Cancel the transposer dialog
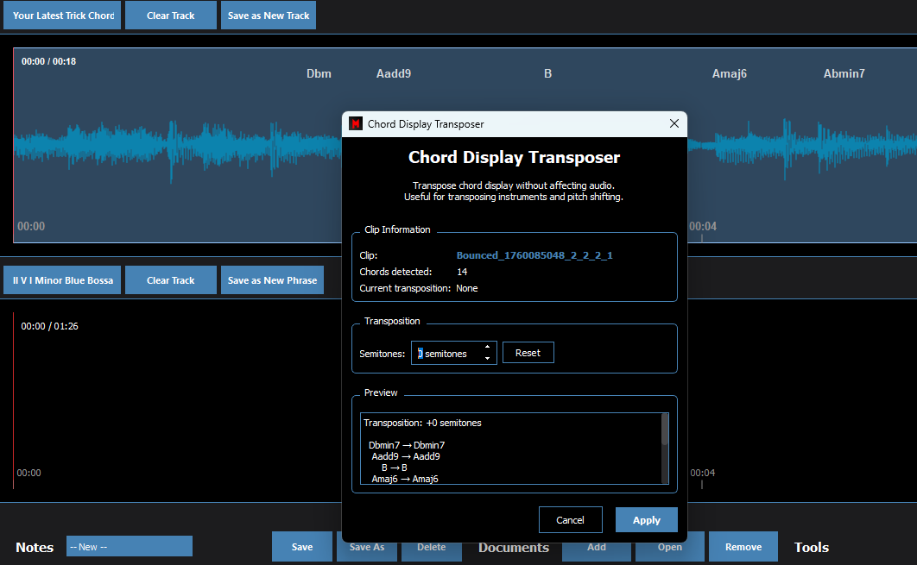Image resolution: width=917 pixels, height=565 pixels. click(x=570, y=520)
